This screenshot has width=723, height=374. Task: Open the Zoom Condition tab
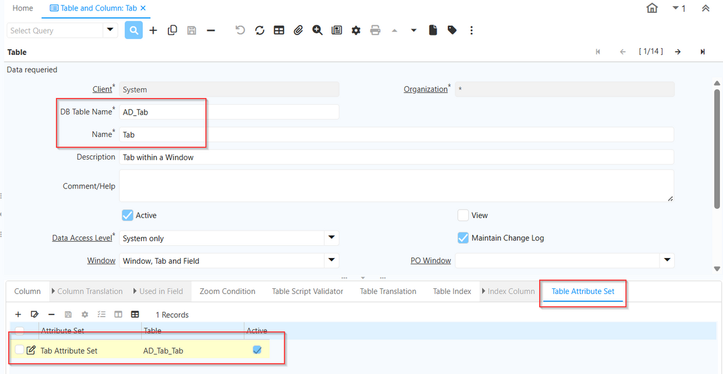pos(227,291)
